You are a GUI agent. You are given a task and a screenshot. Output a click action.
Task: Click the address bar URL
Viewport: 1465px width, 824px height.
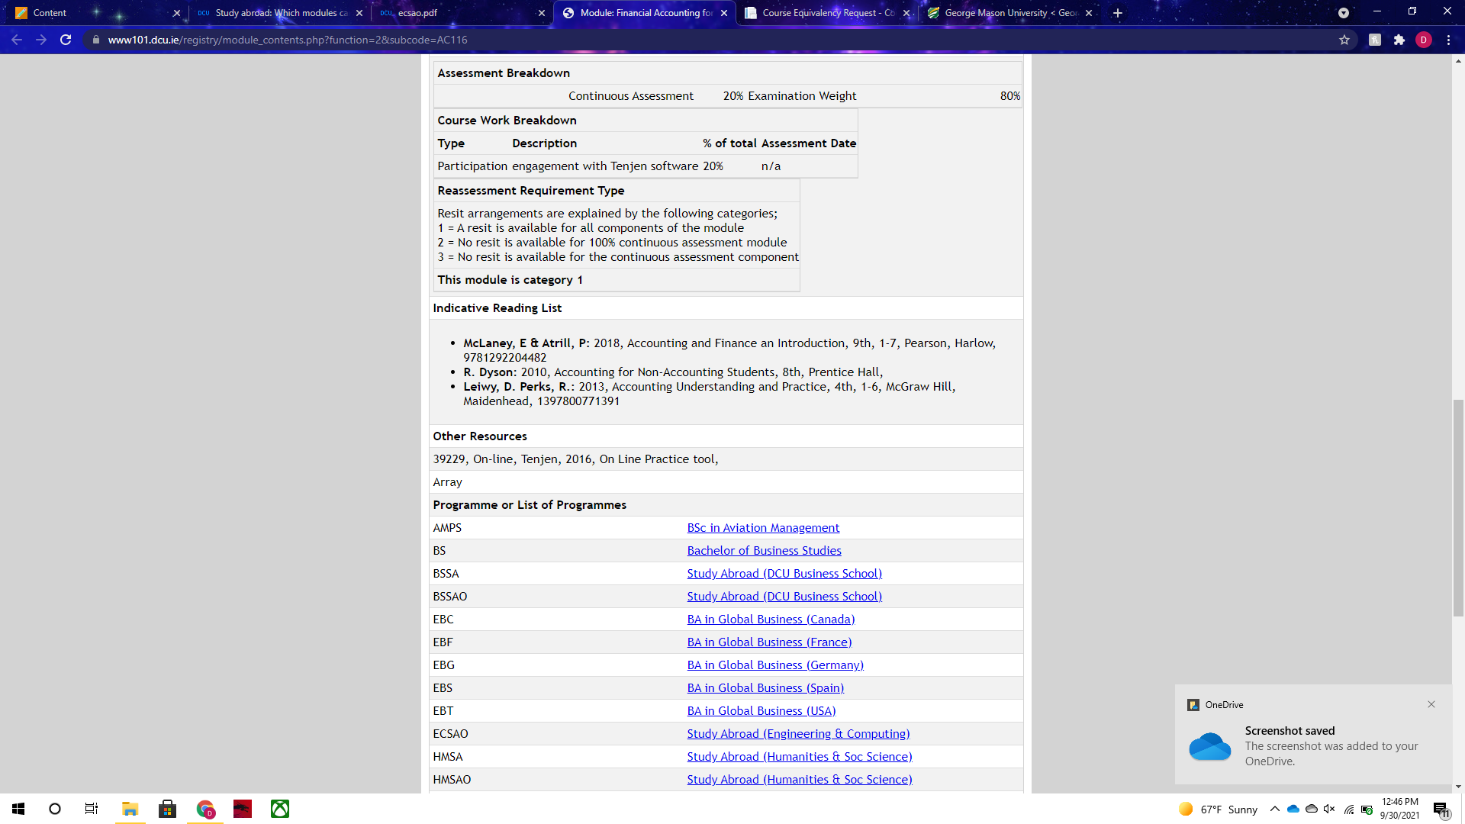tap(288, 40)
